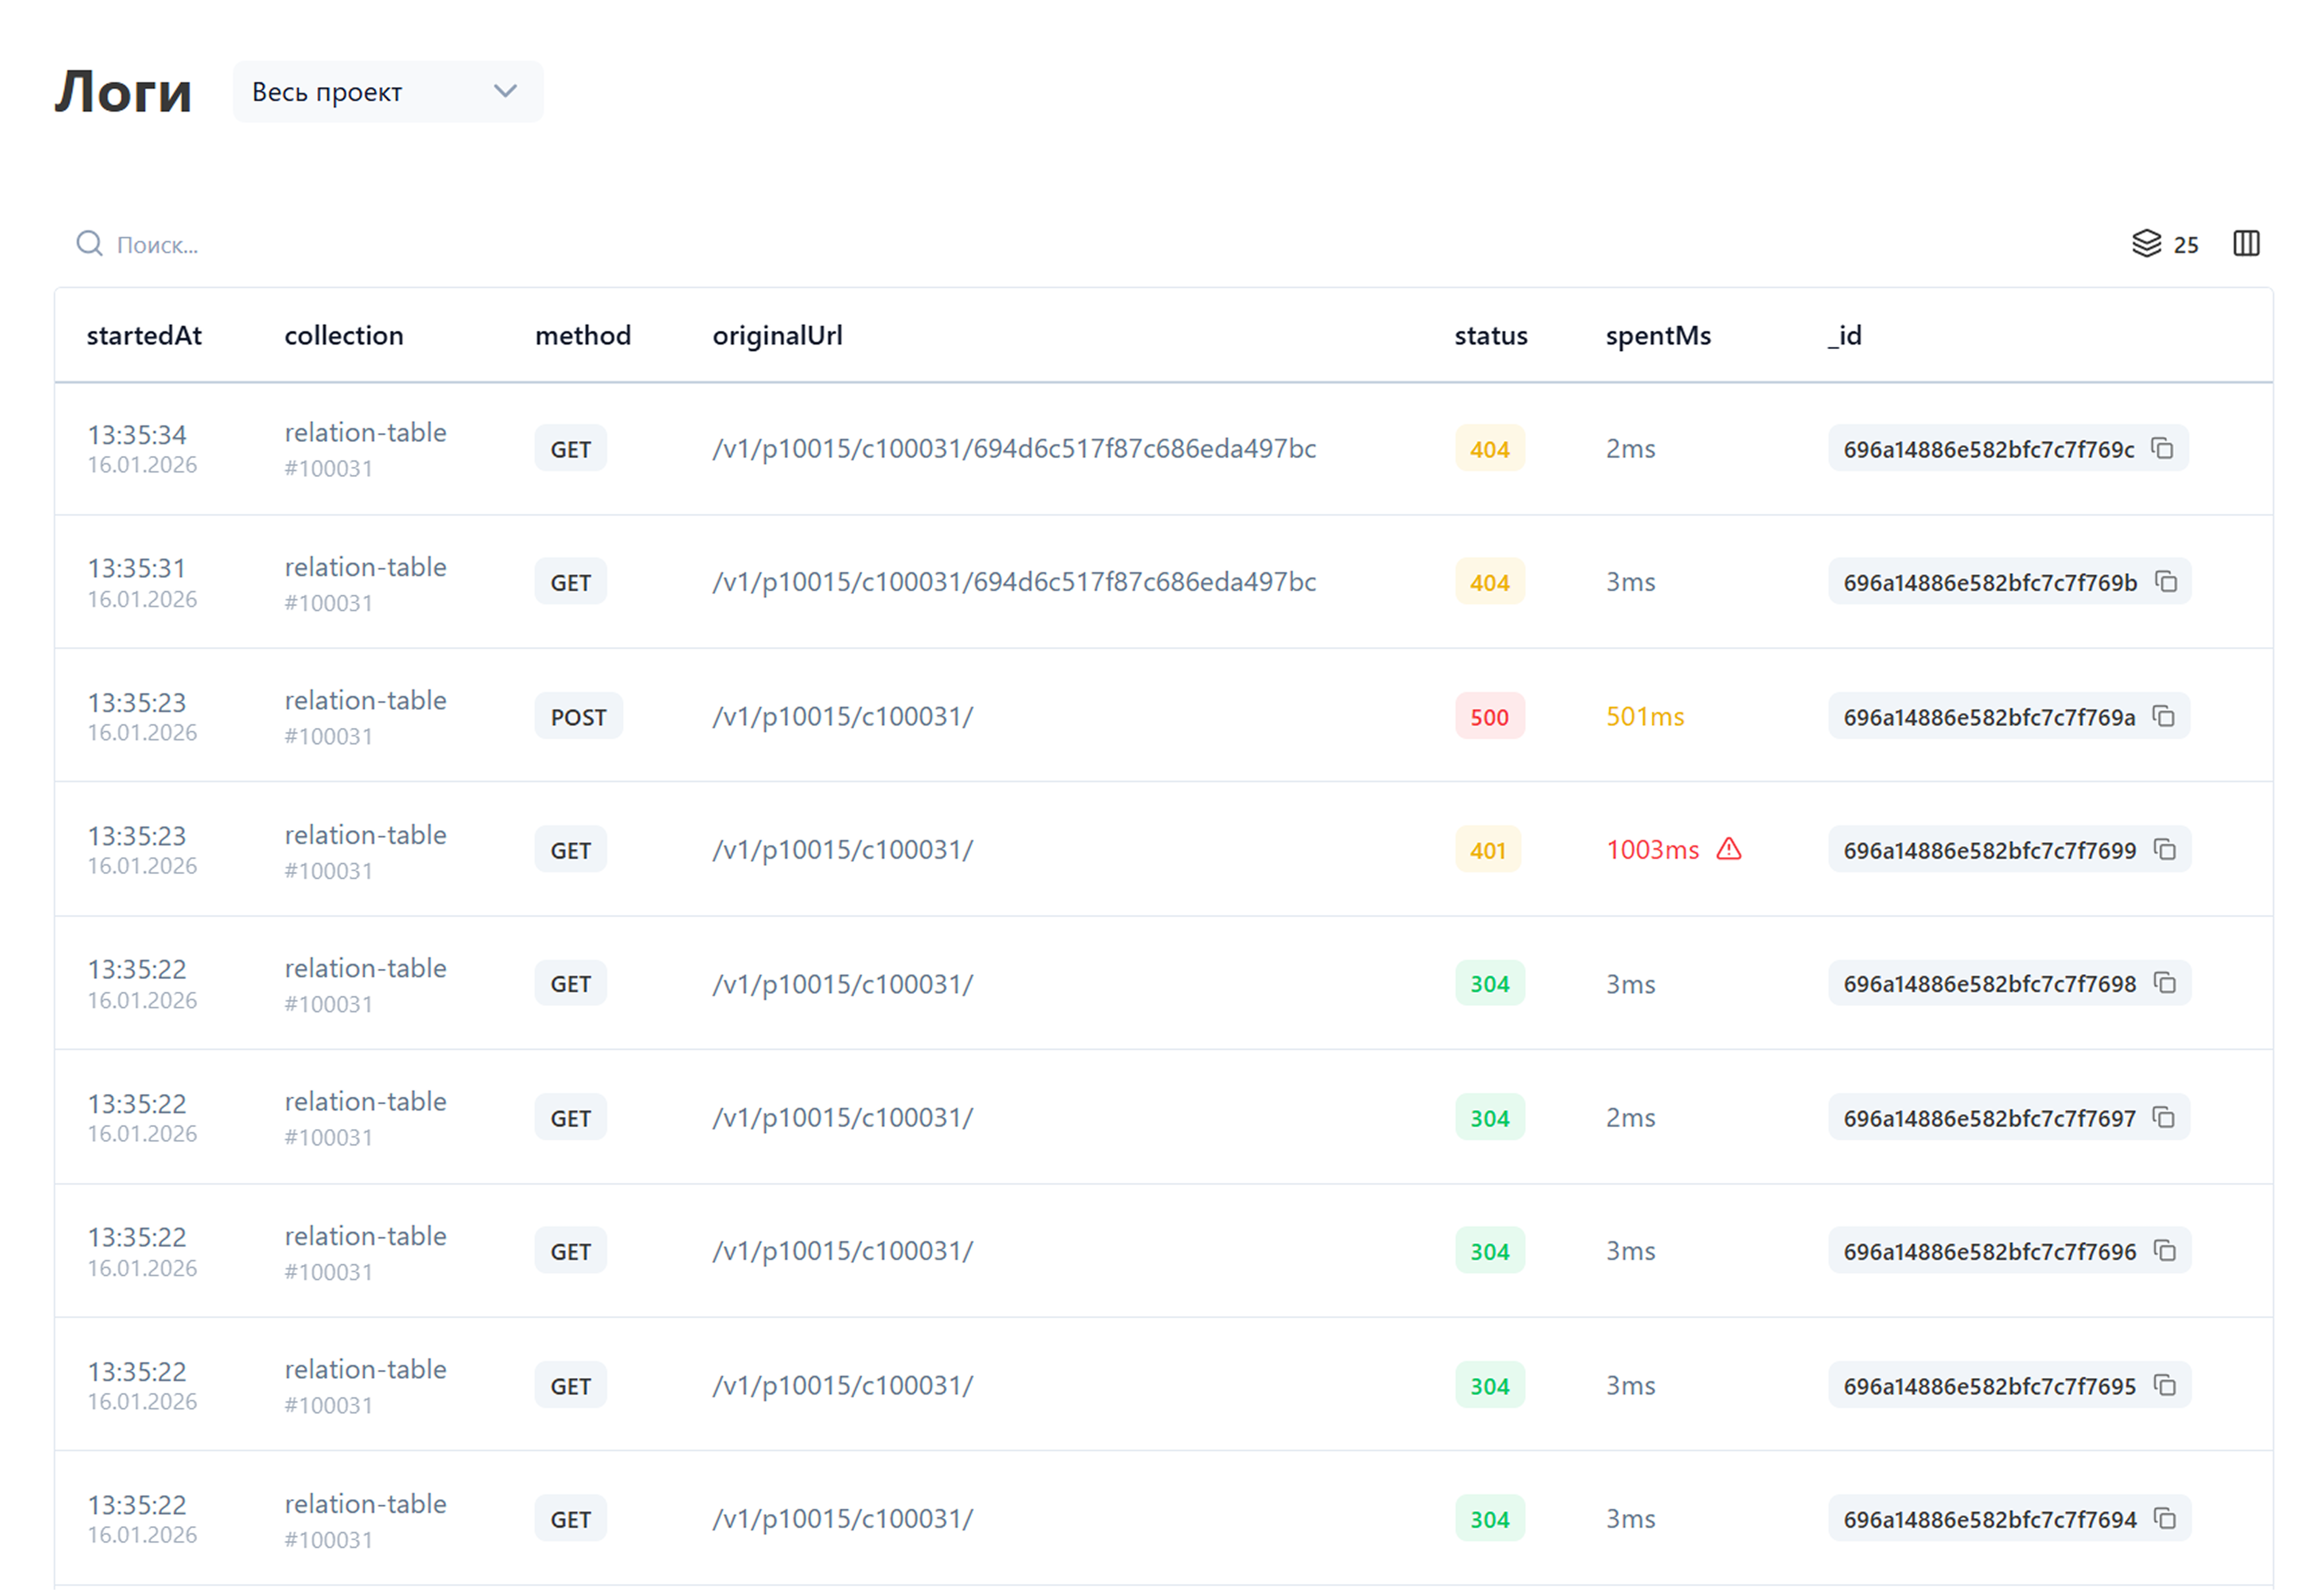Image resolution: width=2324 pixels, height=1590 pixels.
Task: Copy the ID of the 500 error log
Action: (x=2166, y=716)
